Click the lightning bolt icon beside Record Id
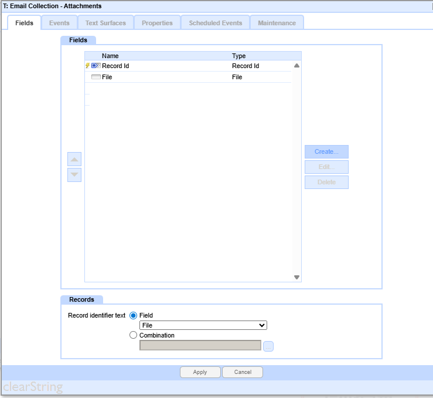This screenshot has height=398, width=433. click(x=88, y=66)
